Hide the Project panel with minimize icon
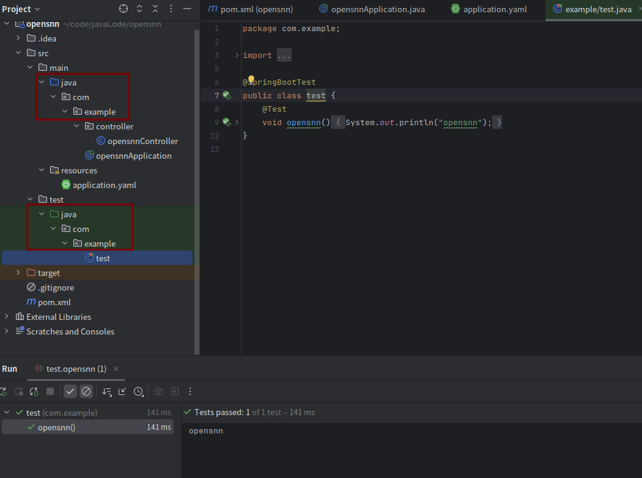Image resolution: width=642 pixels, height=478 pixels. (187, 9)
